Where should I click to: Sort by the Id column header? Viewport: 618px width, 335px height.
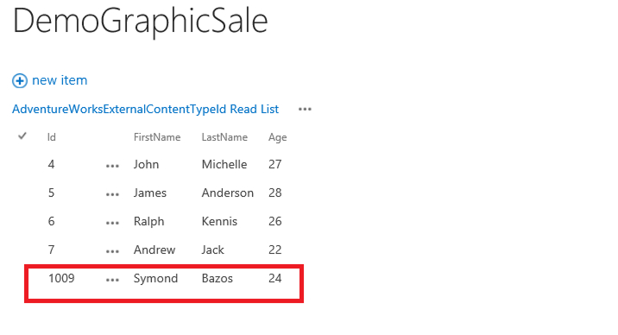click(52, 137)
